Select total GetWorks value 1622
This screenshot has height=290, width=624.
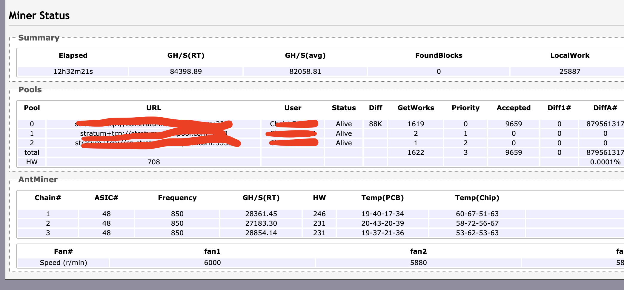click(416, 152)
